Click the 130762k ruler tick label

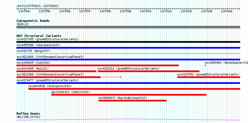186,11
